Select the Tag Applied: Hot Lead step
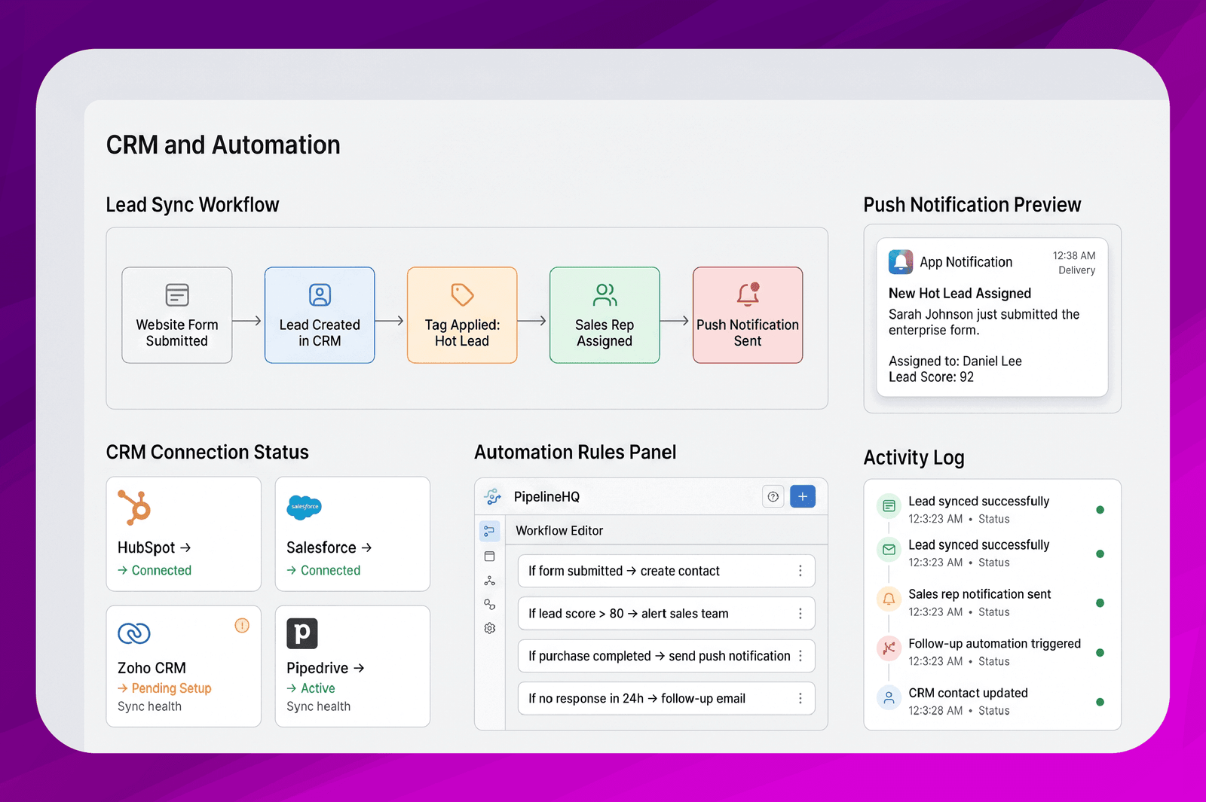Image resolution: width=1206 pixels, height=802 pixels. pos(462,315)
